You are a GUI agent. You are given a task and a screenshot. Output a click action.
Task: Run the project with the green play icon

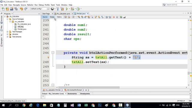67,9
